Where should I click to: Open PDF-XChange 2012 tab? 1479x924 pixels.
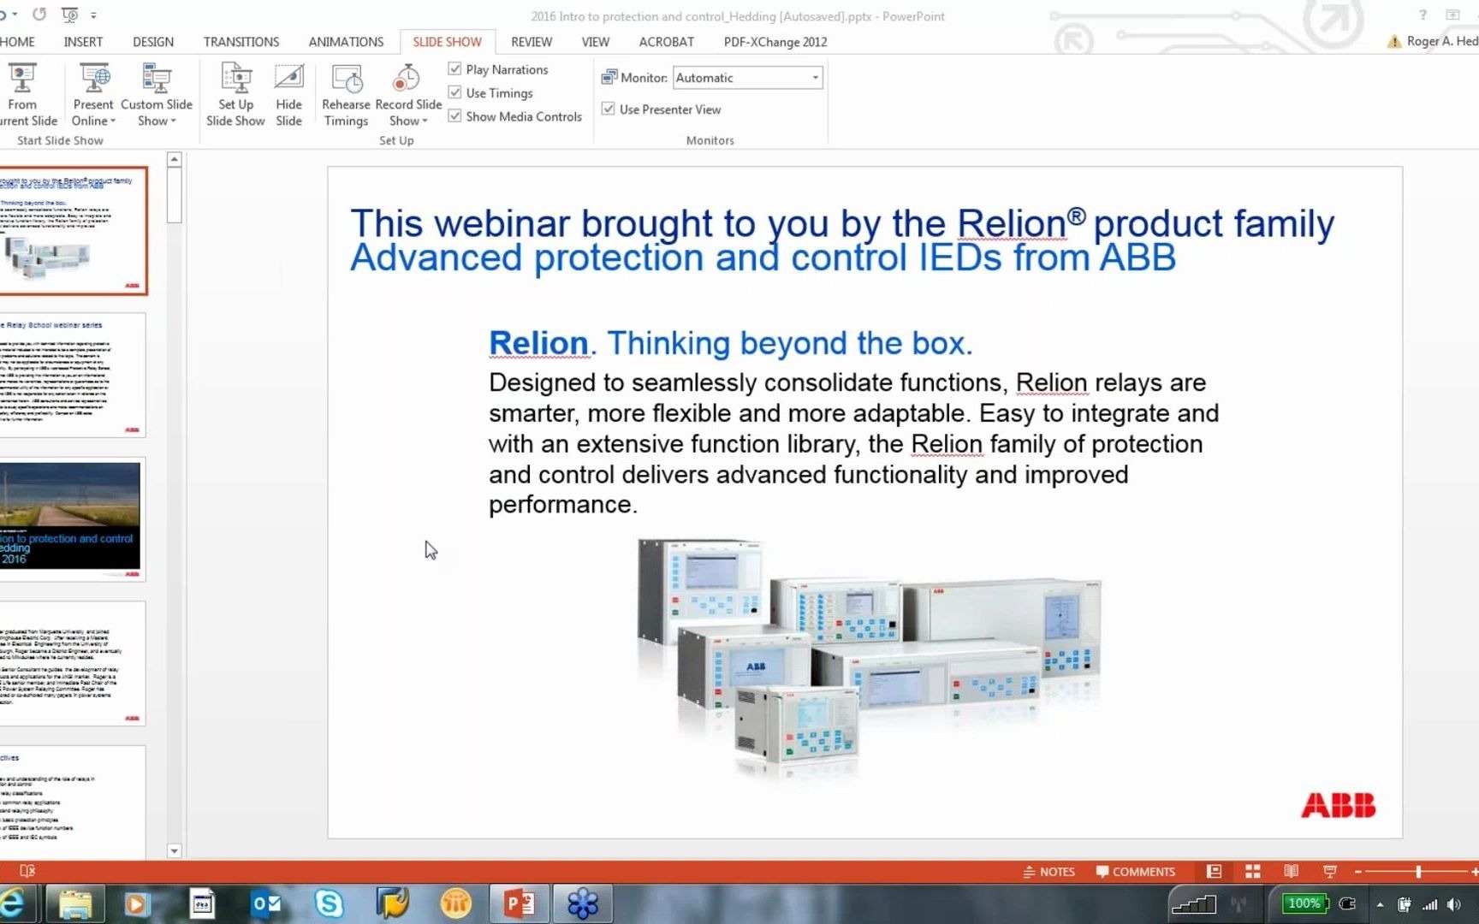point(775,41)
